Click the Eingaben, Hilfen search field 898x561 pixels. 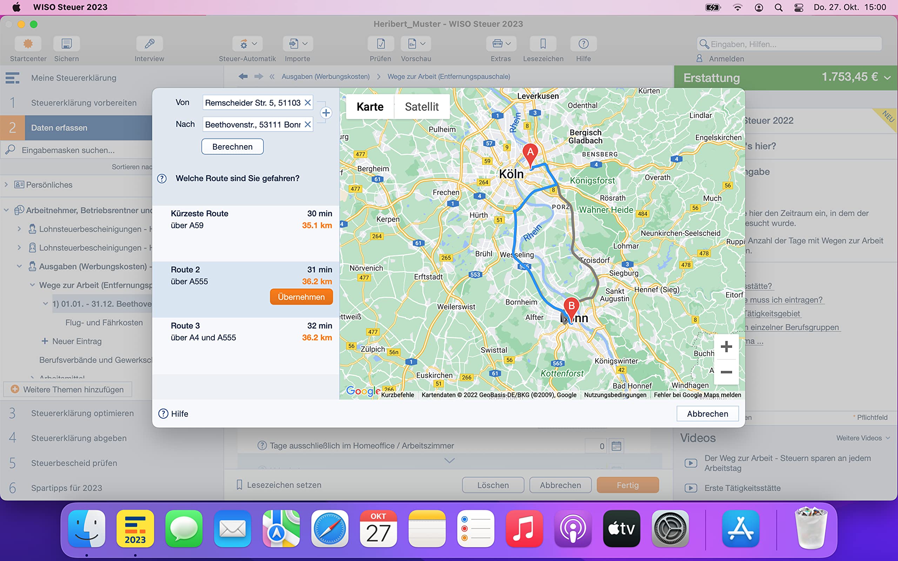pyautogui.click(x=789, y=44)
